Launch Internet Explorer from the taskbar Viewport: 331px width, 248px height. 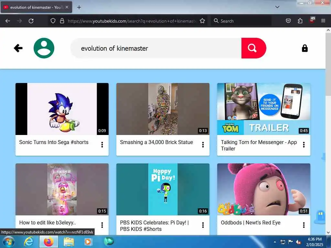click(x=28, y=242)
